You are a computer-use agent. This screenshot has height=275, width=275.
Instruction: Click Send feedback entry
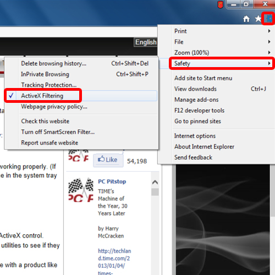pyautogui.click(x=223, y=157)
